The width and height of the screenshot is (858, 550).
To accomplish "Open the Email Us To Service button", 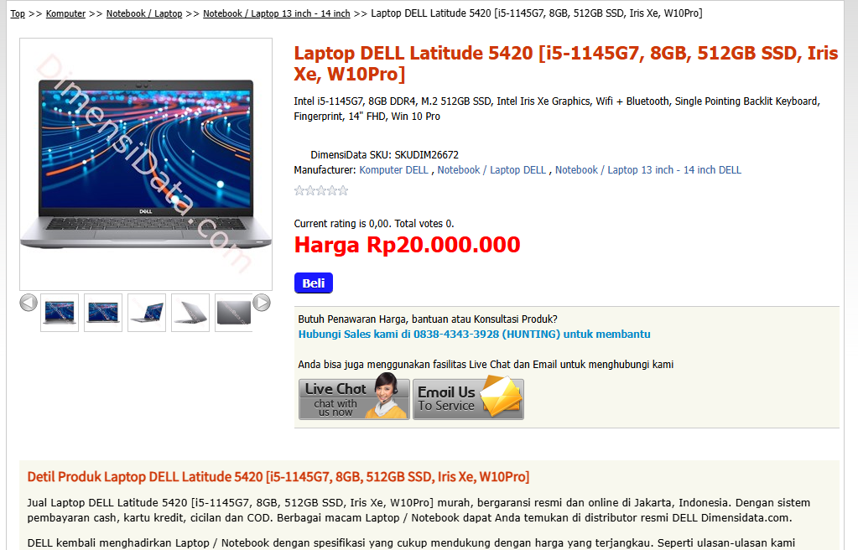I will click(x=468, y=399).
